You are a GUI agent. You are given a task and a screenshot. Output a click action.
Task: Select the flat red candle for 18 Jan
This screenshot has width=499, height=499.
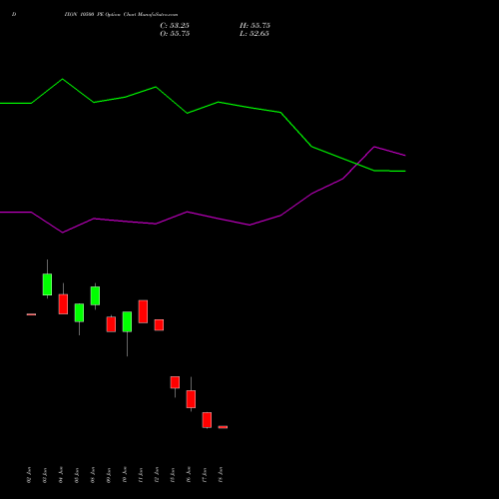pyautogui.click(x=223, y=427)
